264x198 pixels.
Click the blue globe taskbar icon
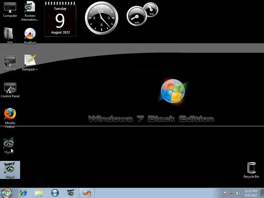55,193
